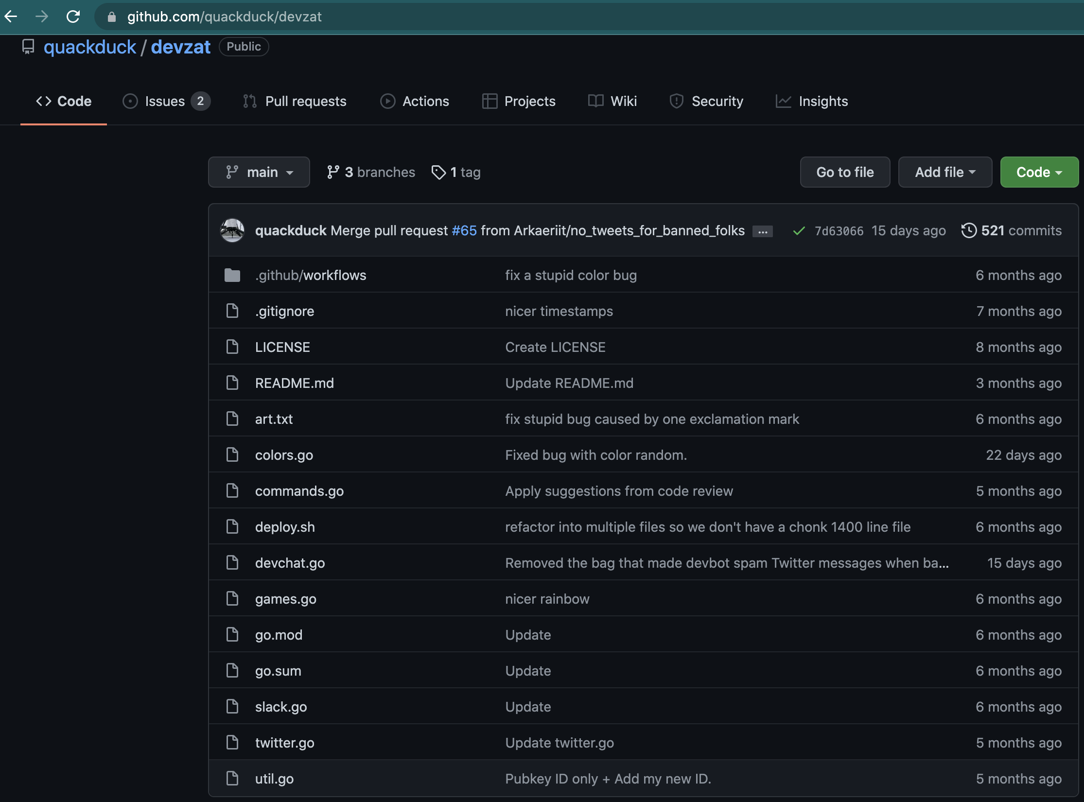Click the green checkmark build status icon
This screenshot has height=802, width=1084.
pos(799,231)
